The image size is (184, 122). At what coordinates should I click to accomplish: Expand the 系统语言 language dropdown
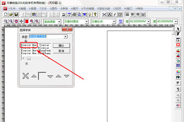click(59, 22)
